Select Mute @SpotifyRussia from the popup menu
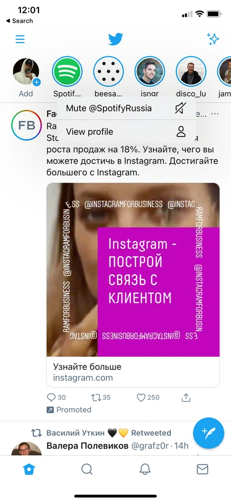 (x=127, y=108)
